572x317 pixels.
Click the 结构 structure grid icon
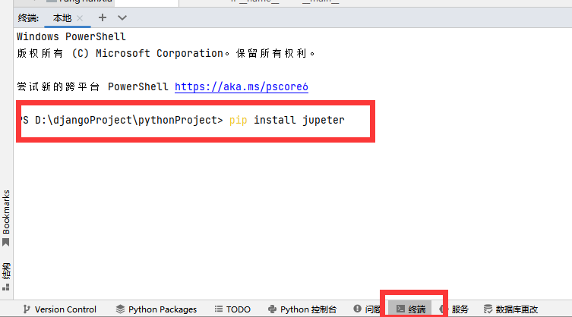tap(6, 287)
